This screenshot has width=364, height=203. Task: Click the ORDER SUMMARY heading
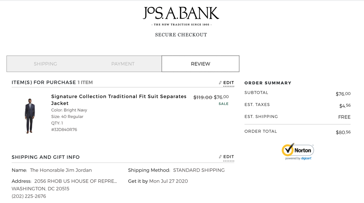point(268,83)
